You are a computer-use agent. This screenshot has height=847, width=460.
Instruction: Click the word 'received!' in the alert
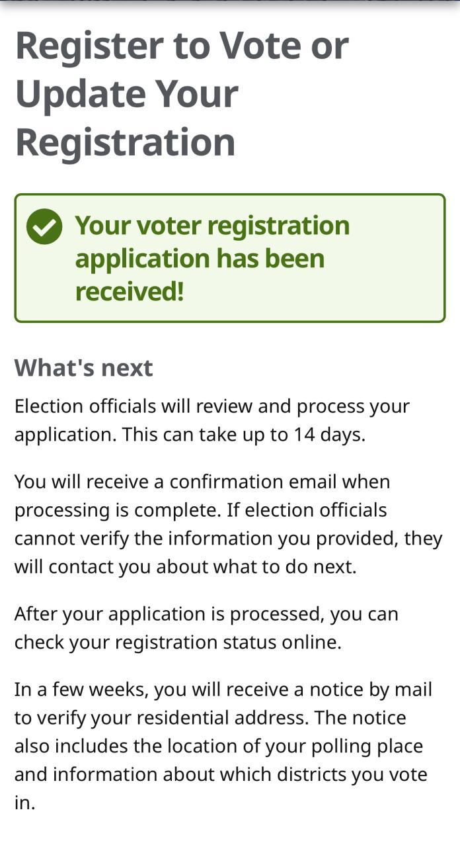[x=129, y=291]
